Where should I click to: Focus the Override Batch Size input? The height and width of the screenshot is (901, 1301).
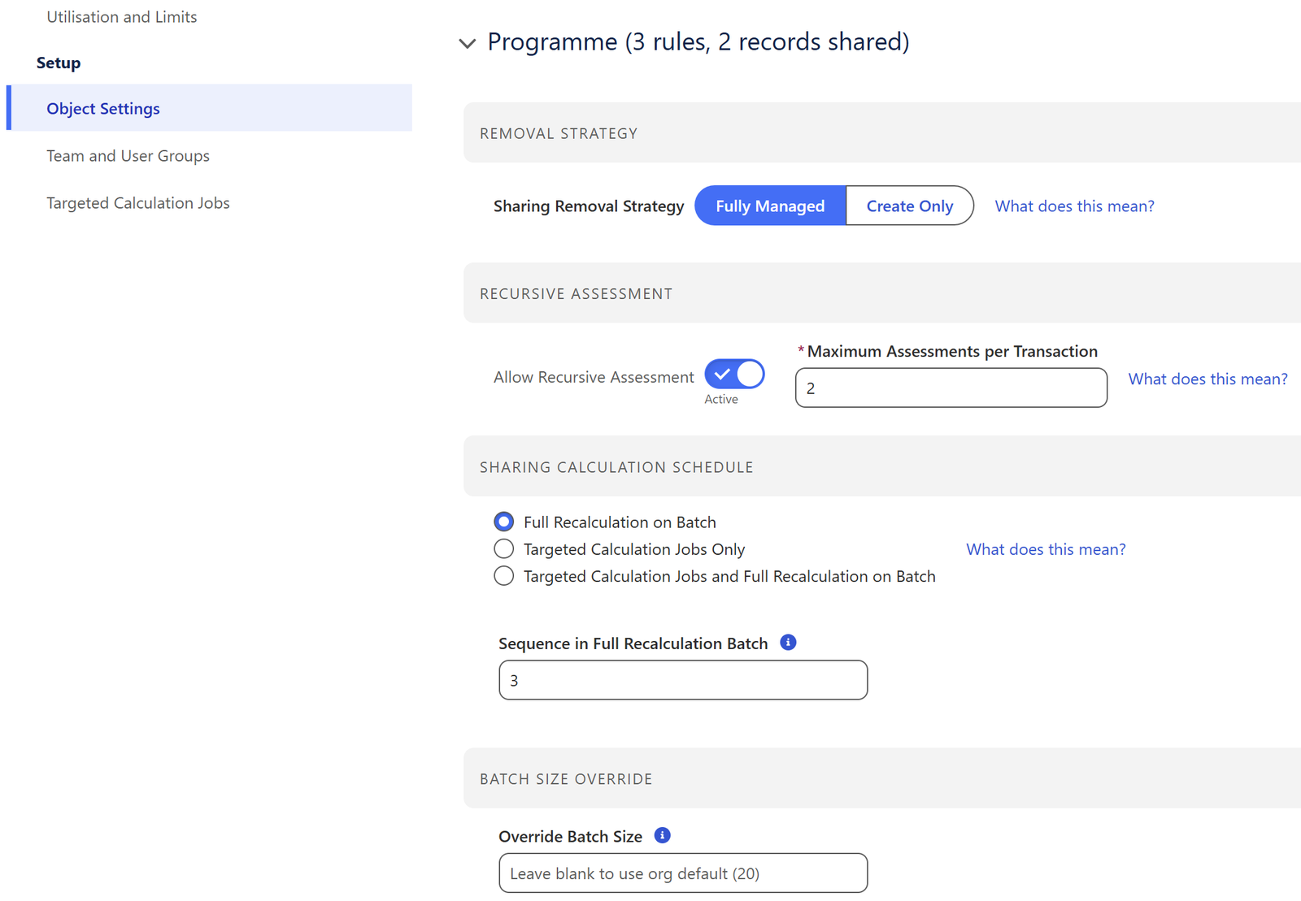tap(683, 873)
